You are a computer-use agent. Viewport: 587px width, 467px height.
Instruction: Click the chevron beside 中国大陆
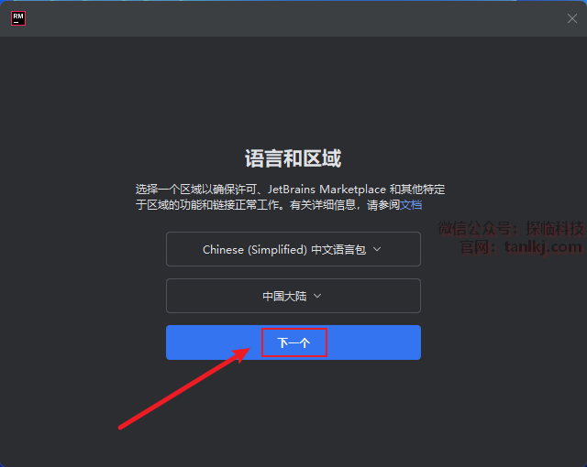point(317,296)
